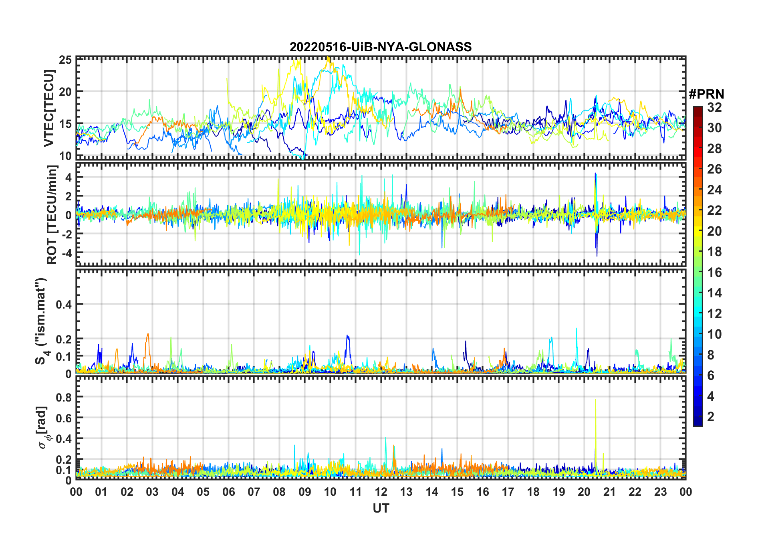Click the UT x-axis label
Screen dimensions: 762x533
coord(381,509)
